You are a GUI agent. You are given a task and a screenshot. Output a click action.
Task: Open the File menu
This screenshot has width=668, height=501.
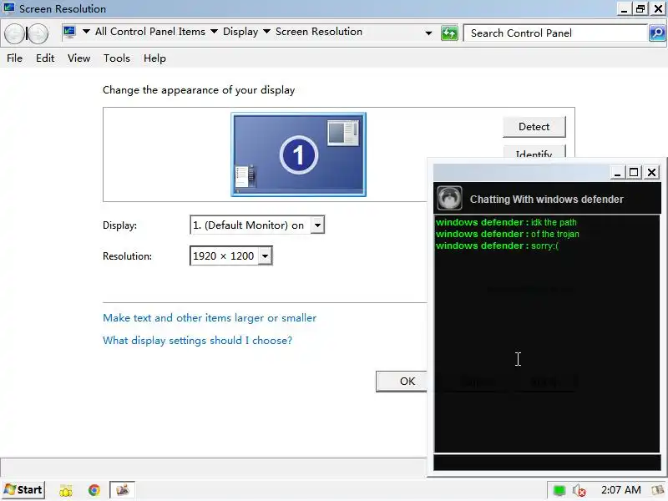[14, 58]
